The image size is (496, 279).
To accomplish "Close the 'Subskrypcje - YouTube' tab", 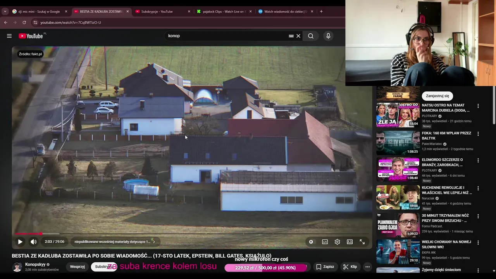I will click(189, 12).
